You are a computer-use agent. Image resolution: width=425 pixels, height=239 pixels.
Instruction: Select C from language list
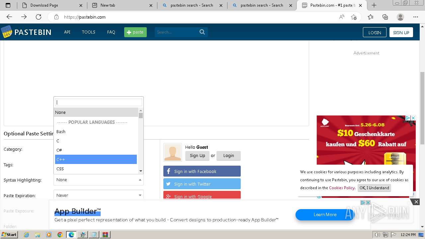(x=96, y=141)
